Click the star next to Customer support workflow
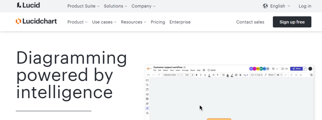 coord(184,67)
